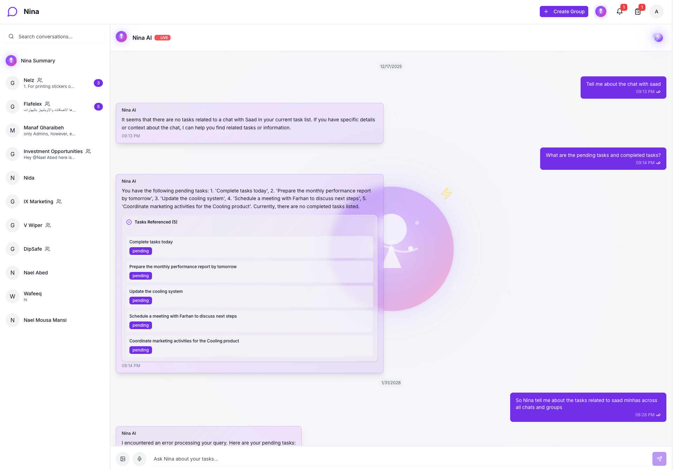Attach an image using the image icon
This screenshot has height=470, width=673.
(x=122, y=459)
